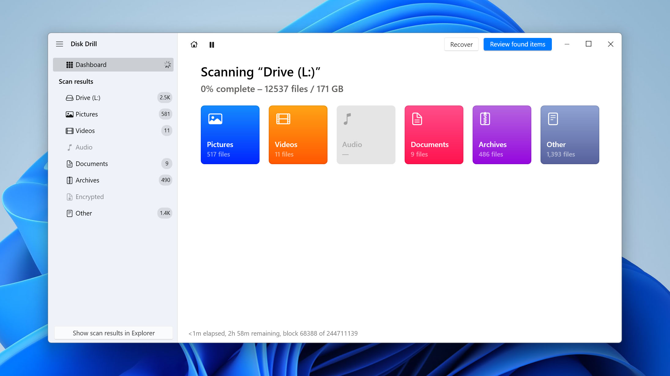
Task: Go to the Home screen icon
Action: pos(194,44)
